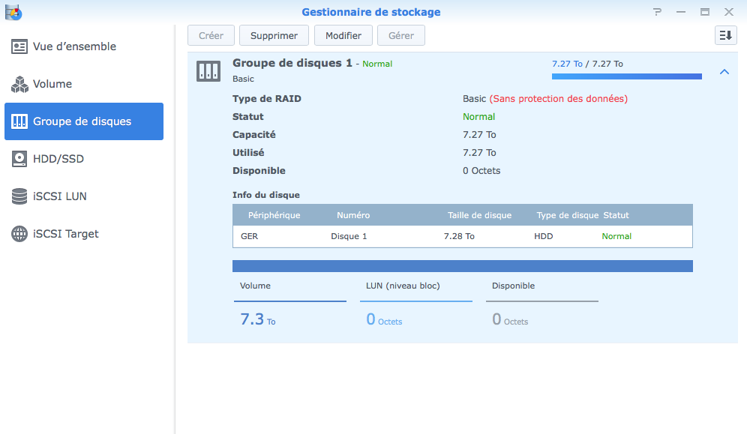Click the Périphérique column header

click(274, 215)
